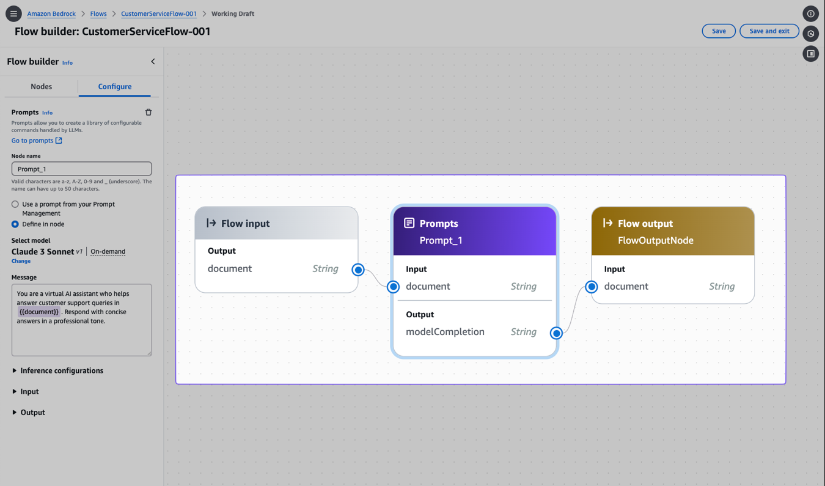Click the Save and exit button
Screen dimensions: 825x486
(x=769, y=31)
